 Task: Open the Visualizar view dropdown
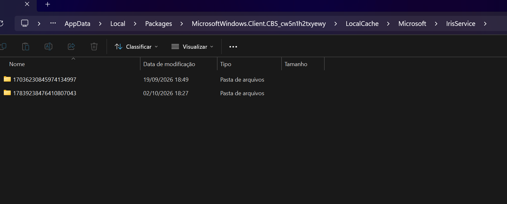pos(192,47)
